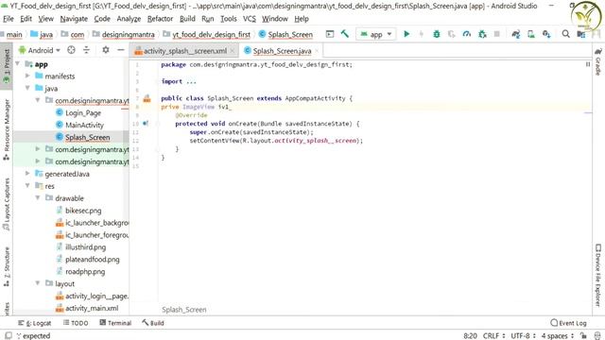
Task: Open the File menu
Action: click(x=9, y=19)
